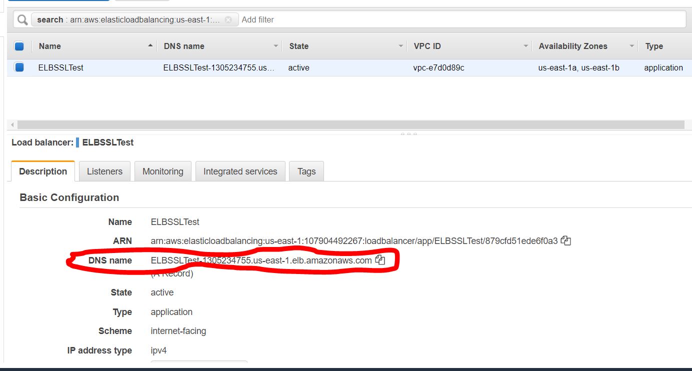Select the ELBSSLTest load balancer name in table
This screenshot has width=692, height=371.
coord(60,67)
